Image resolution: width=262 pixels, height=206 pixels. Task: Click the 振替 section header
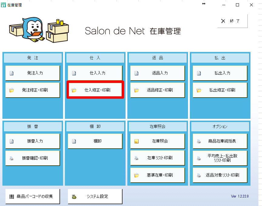click(32, 127)
